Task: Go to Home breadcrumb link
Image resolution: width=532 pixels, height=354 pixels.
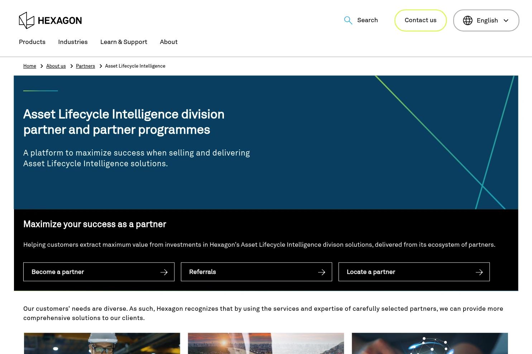Action: click(30, 66)
